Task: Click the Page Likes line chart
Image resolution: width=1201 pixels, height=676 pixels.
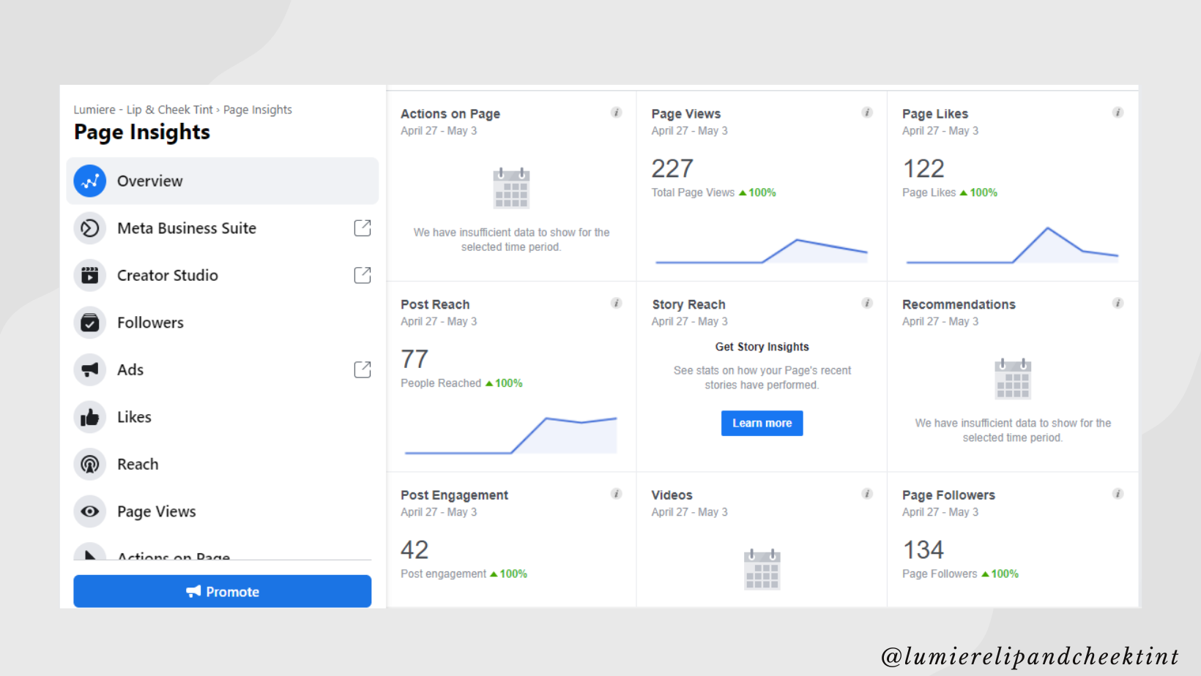Action: (x=1012, y=245)
